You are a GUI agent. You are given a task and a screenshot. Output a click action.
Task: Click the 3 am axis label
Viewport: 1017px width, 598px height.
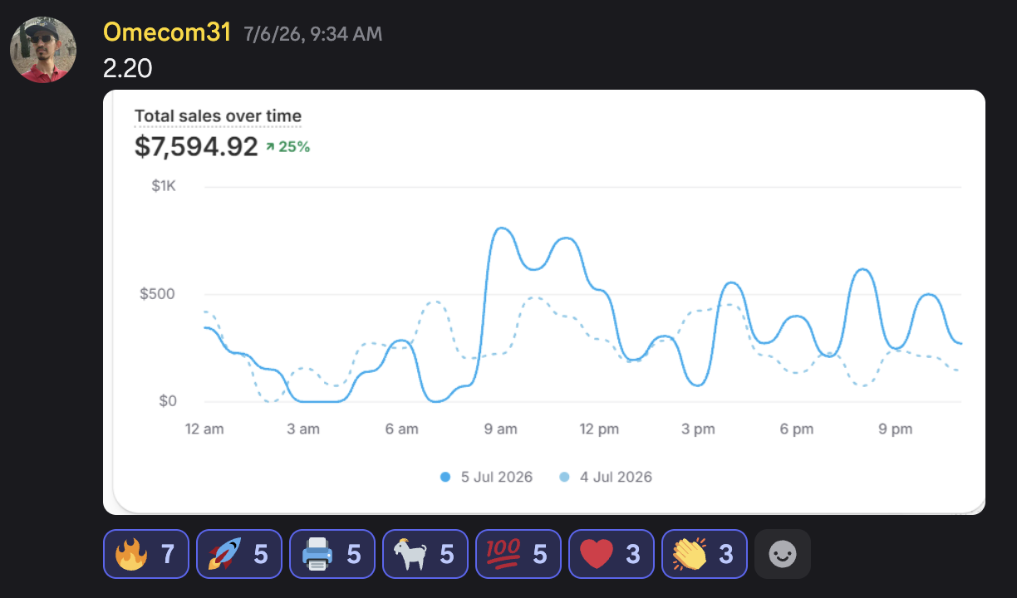pos(303,429)
